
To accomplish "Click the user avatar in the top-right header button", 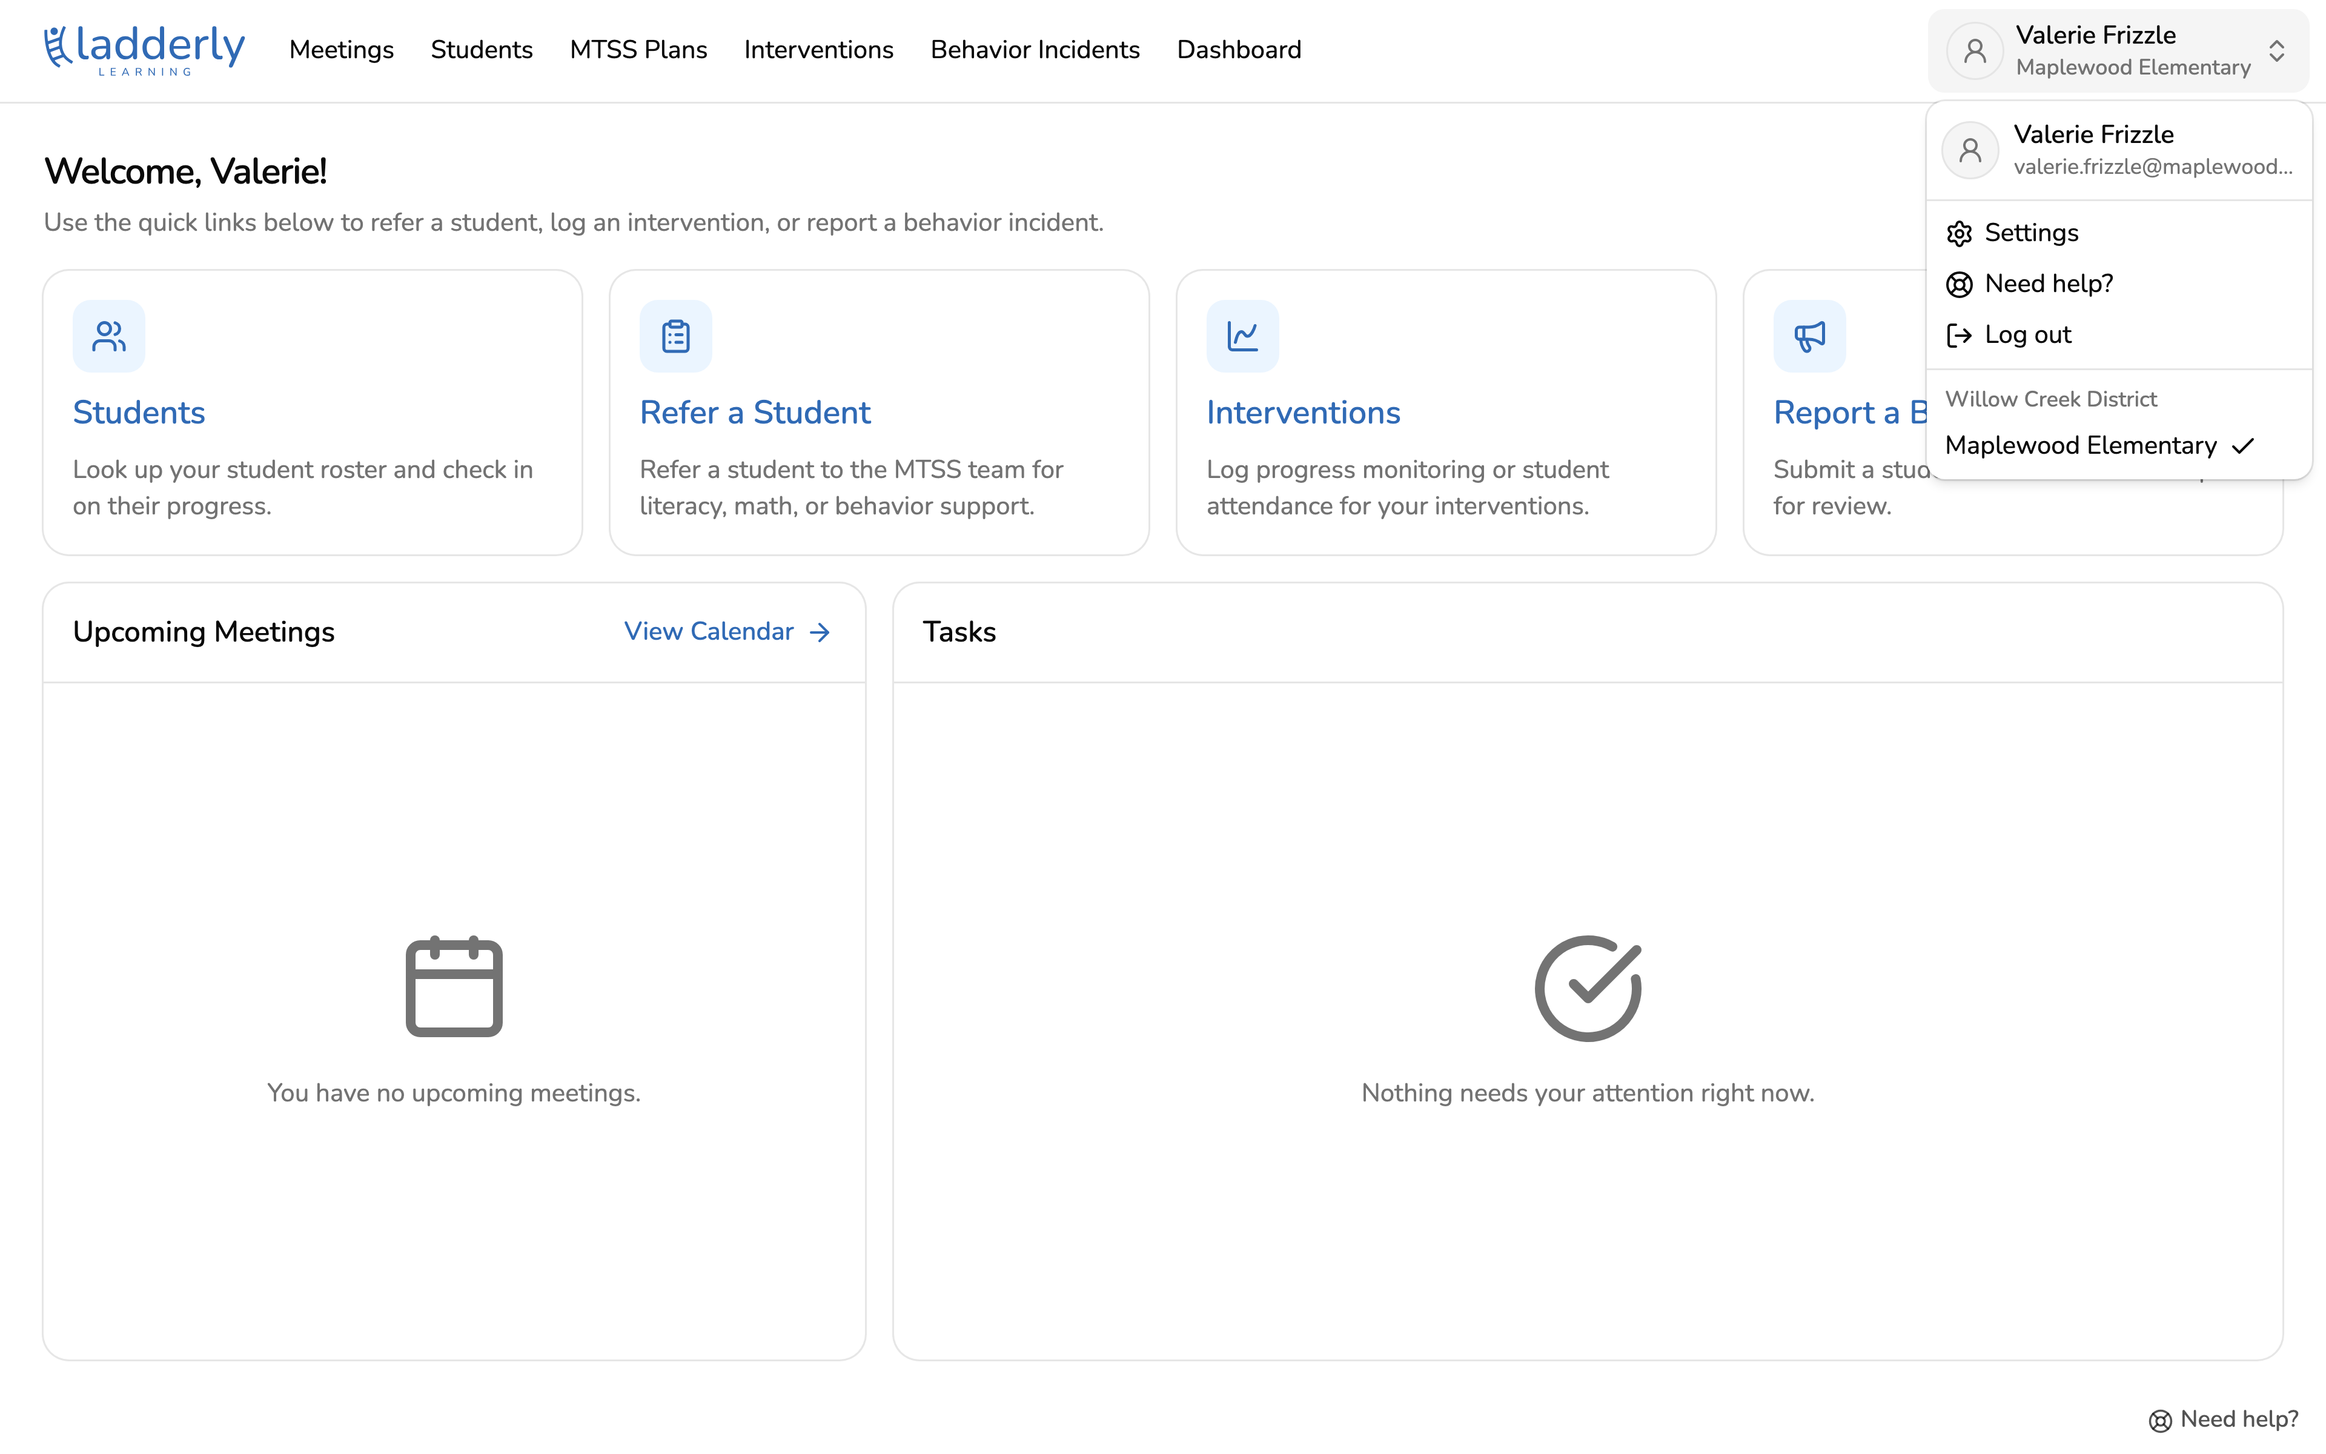I will tap(1975, 51).
